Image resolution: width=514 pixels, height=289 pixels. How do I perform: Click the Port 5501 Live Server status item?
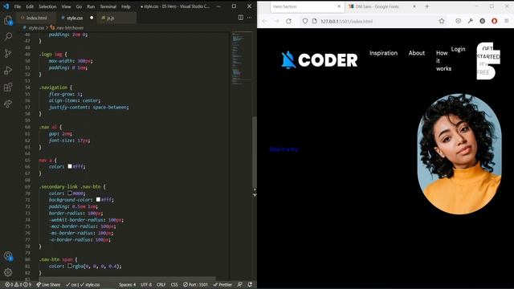click(x=195, y=284)
